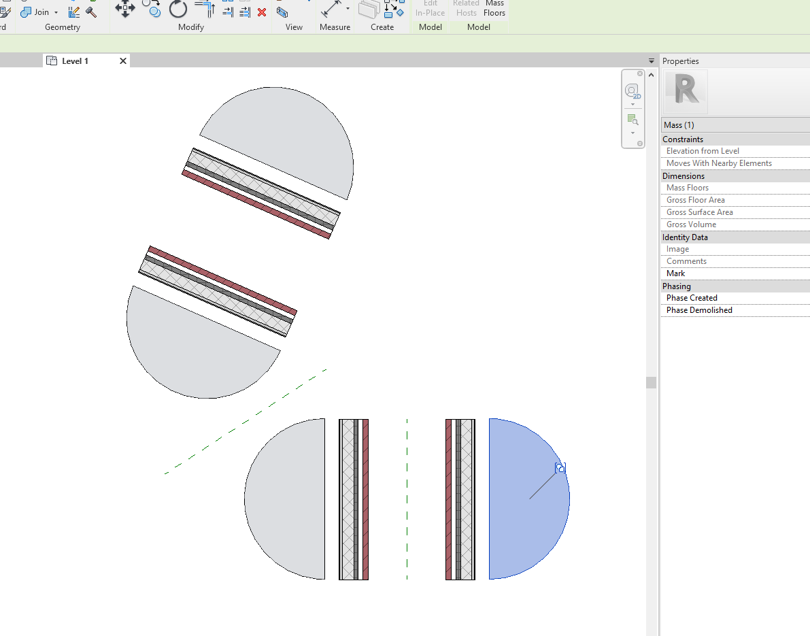Switch to the Level 1 view tab
Screen dimensions: 810x636
(75, 61)
